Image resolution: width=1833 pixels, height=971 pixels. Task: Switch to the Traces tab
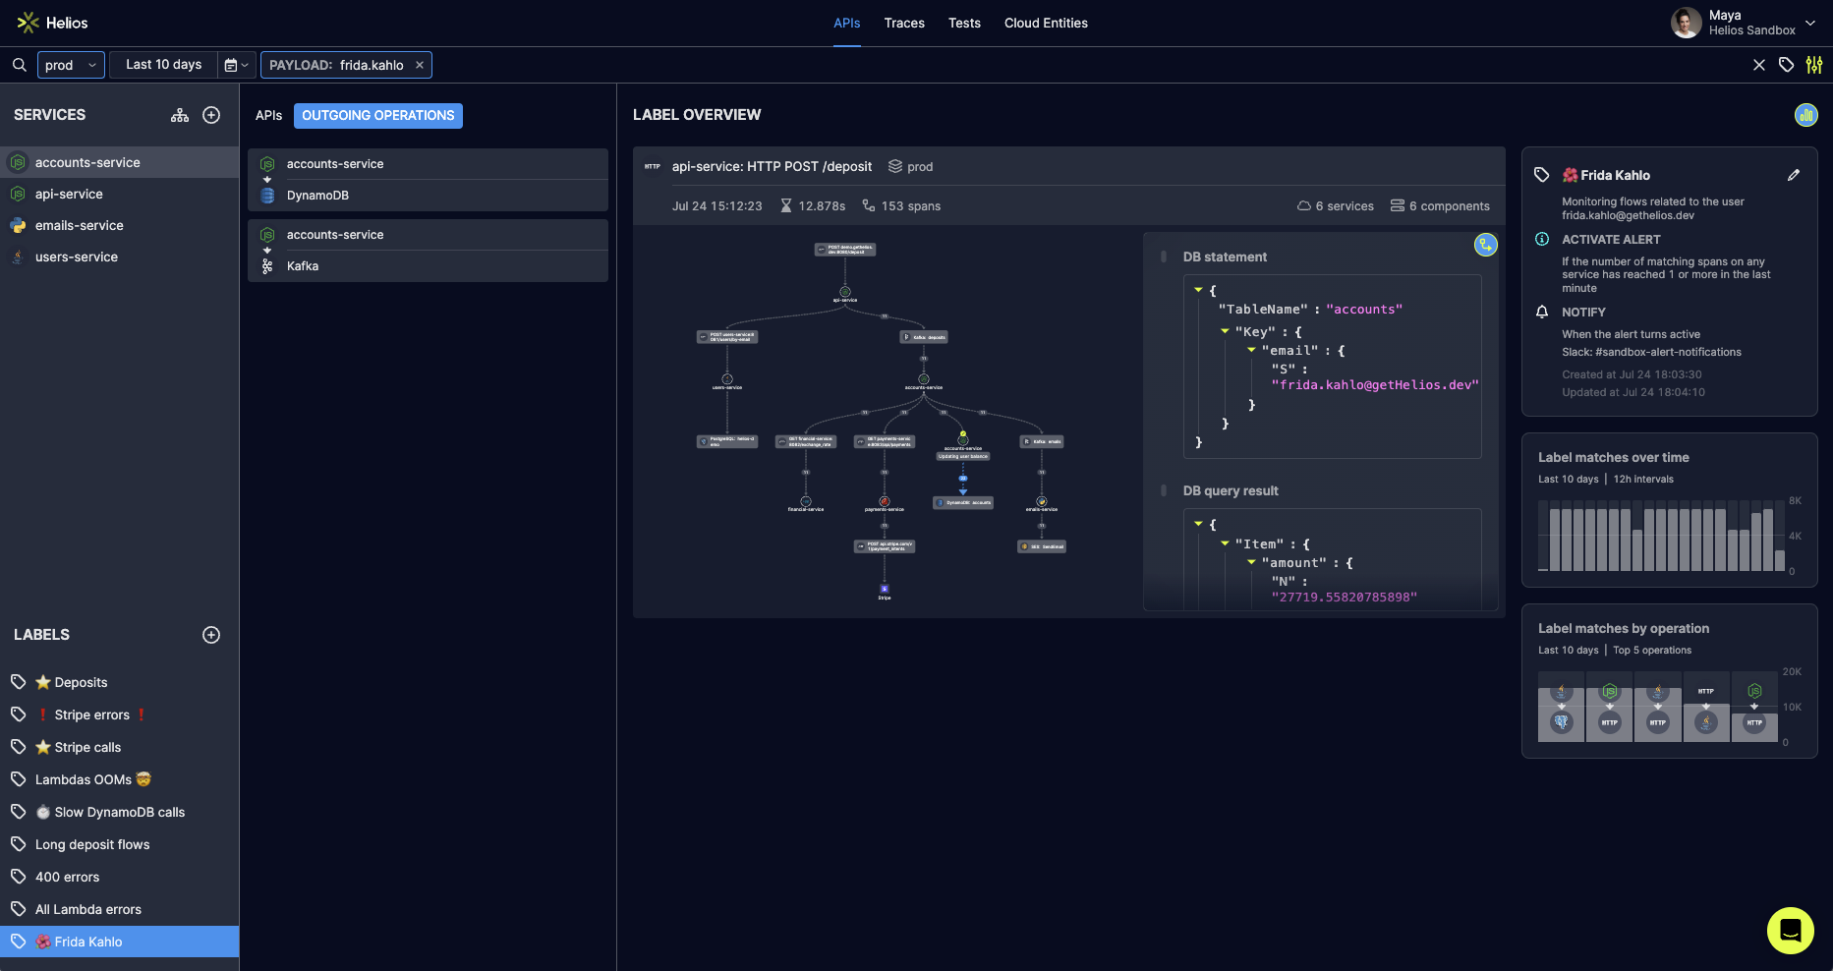(904, 23)
